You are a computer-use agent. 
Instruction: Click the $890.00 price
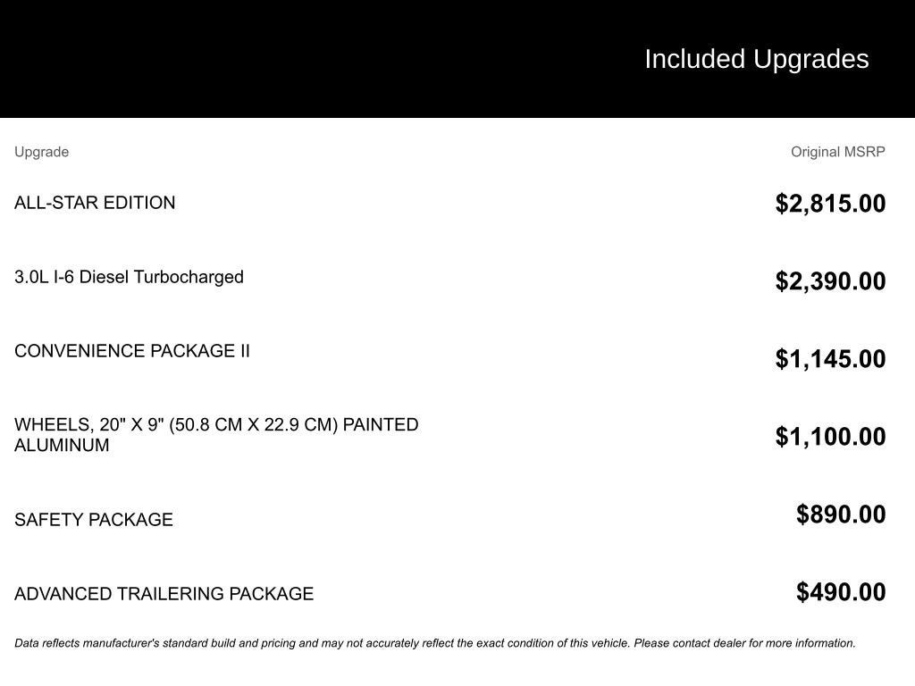[841, 514]
